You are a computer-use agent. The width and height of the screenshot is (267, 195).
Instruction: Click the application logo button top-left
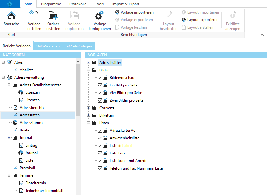[11, 4]
